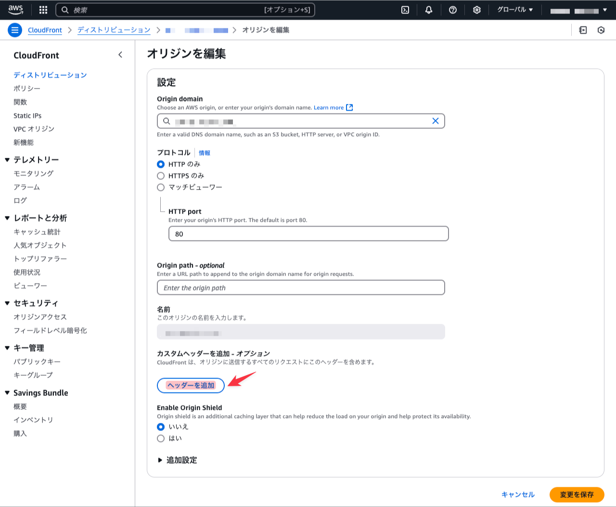The image size is (616, 507).
Task: Open 関数 in sidebar
Action: (x=20, y=102)
